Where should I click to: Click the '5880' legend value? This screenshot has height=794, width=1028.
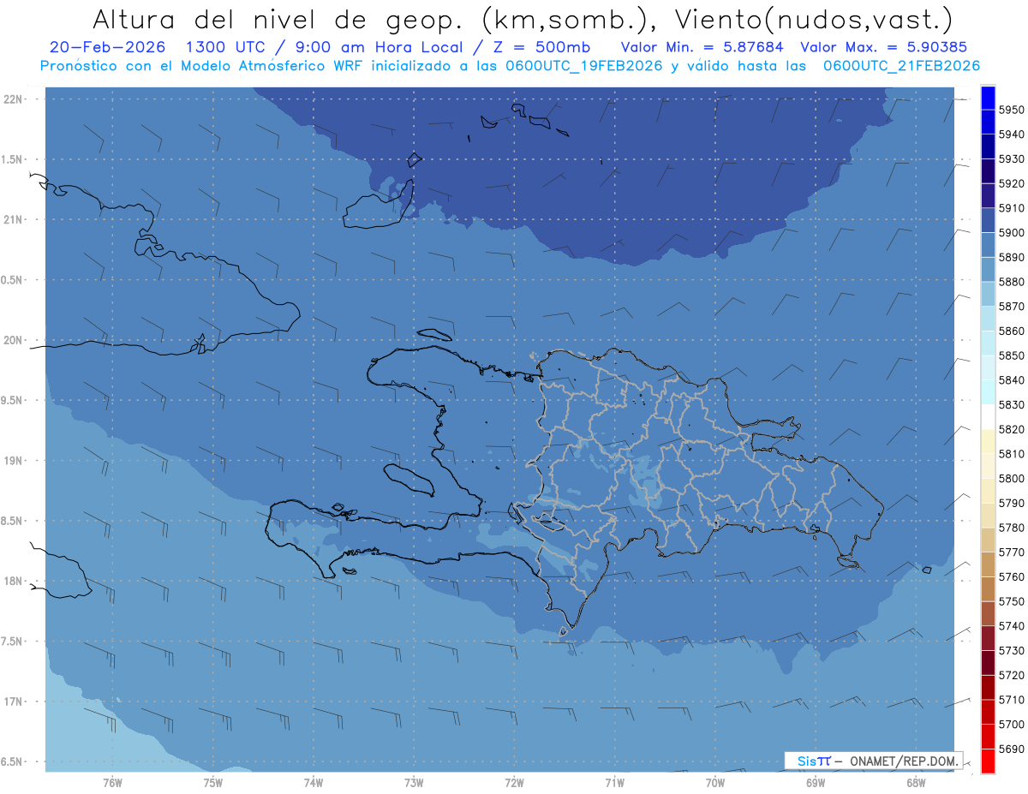click(x=1011, y=282)
